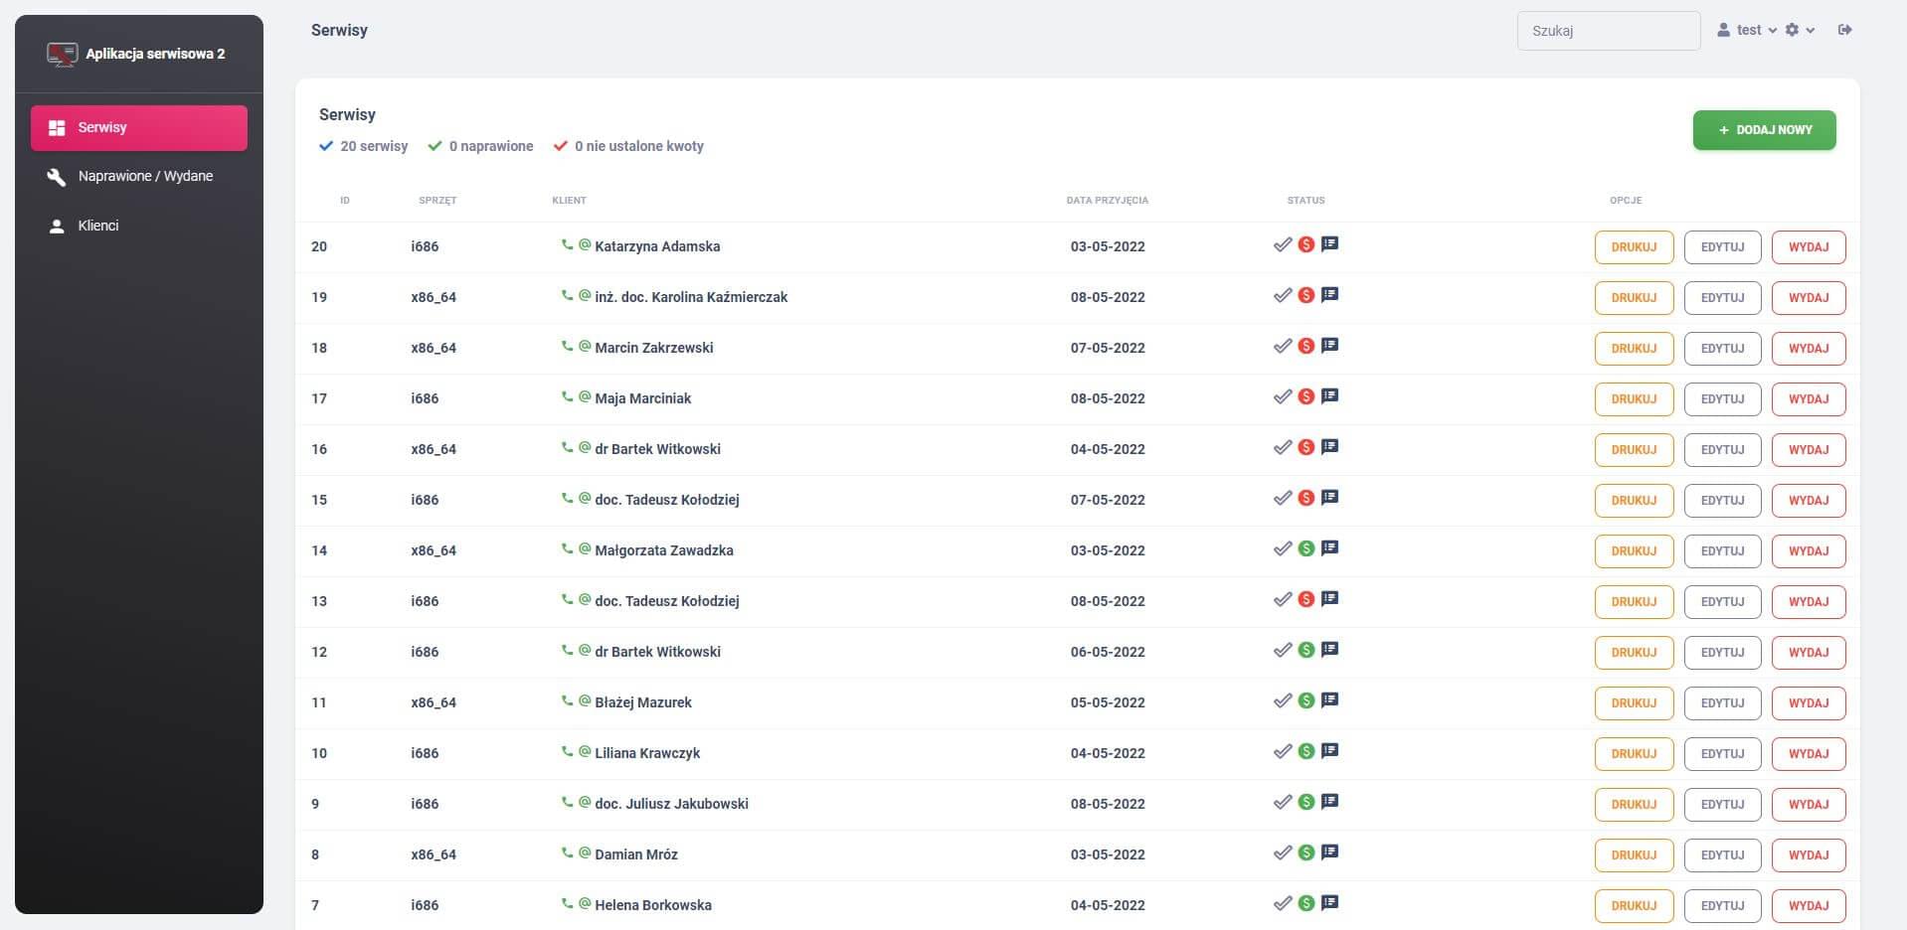Screen dimensions: 1907x930
Task: Focus the Szukaj search field
Action: 1609,31
